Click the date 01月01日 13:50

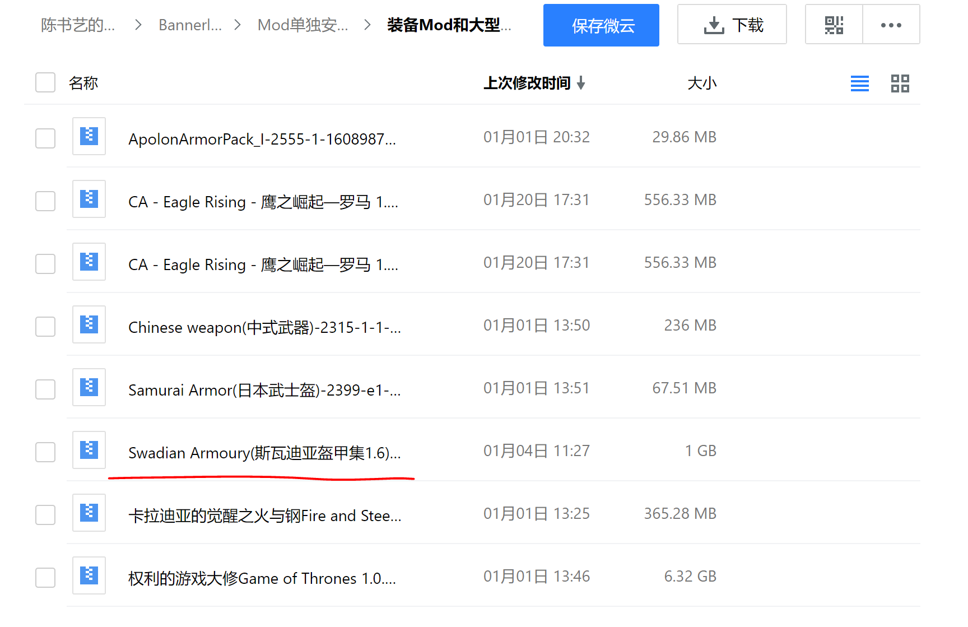537,326
